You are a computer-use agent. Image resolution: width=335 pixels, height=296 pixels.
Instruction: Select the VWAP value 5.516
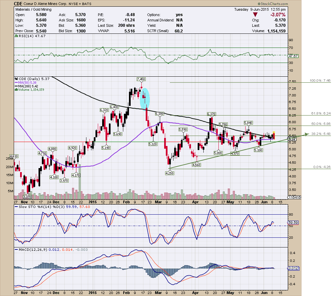(129, 31)
